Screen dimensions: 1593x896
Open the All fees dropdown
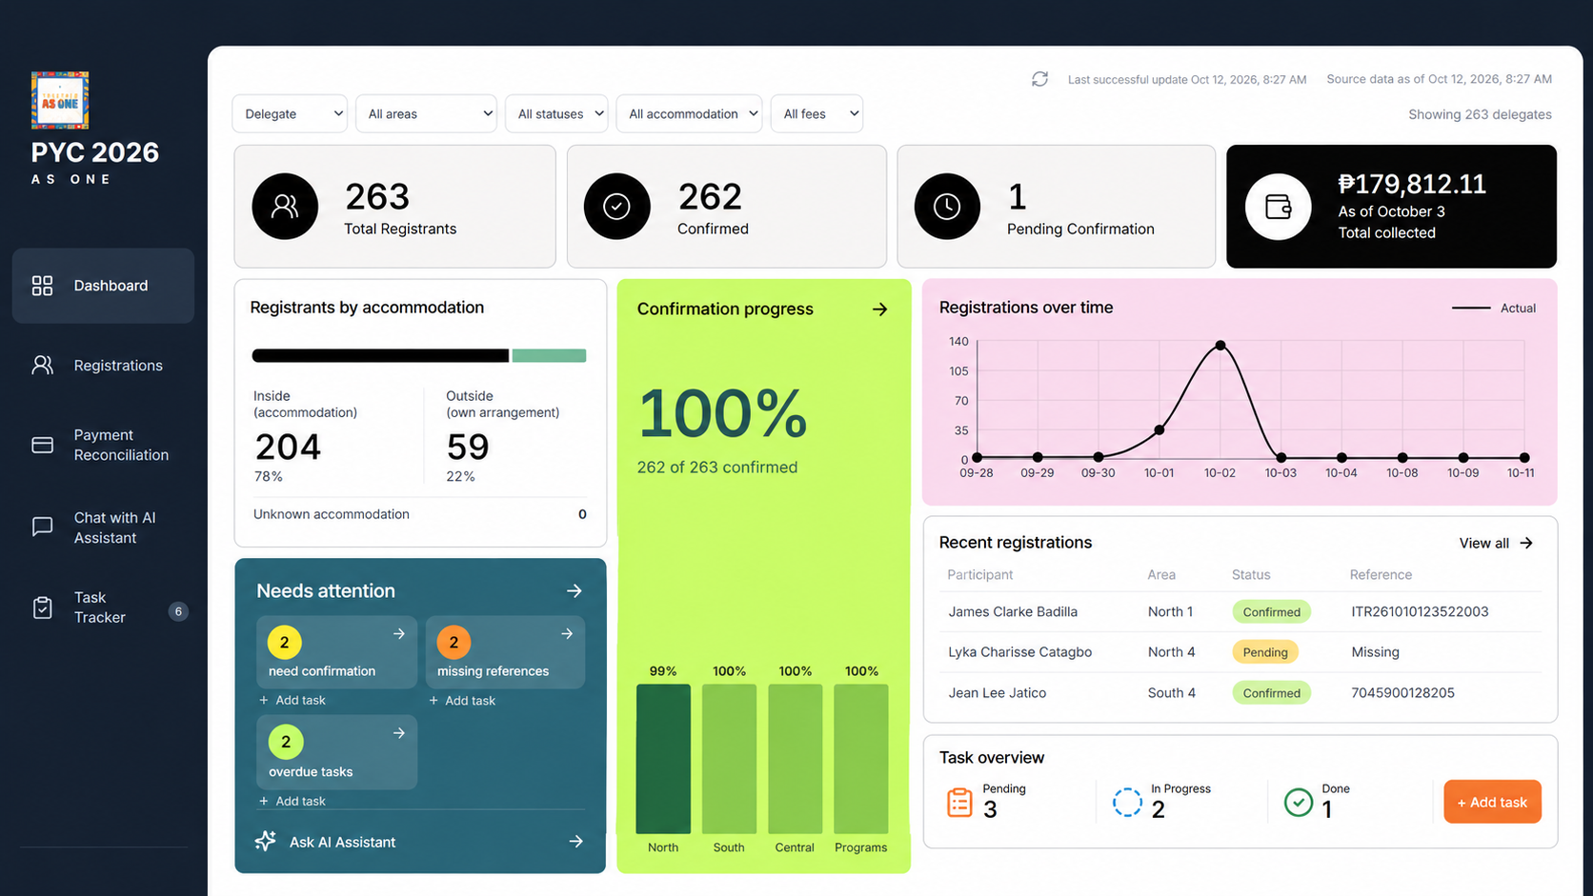[x=817, y=114]
